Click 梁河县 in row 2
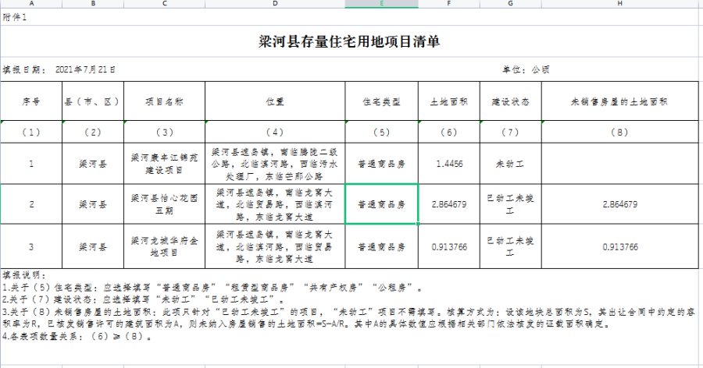 (93, 204)
